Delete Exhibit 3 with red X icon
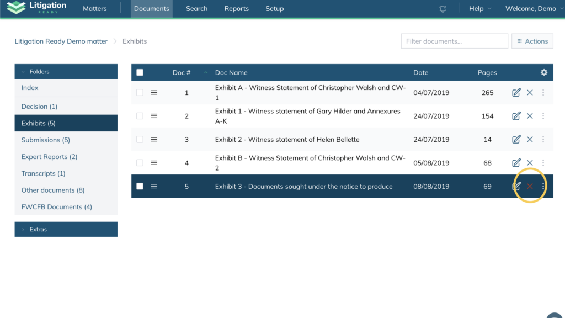565x318 pixels. (x=530, y=187)
